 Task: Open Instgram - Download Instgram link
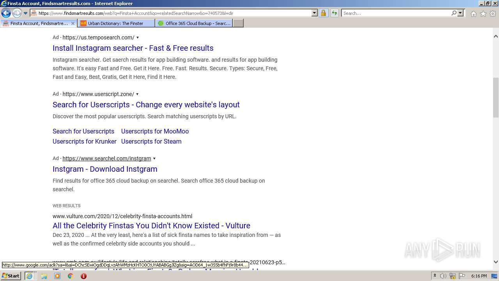coord(105,169)
